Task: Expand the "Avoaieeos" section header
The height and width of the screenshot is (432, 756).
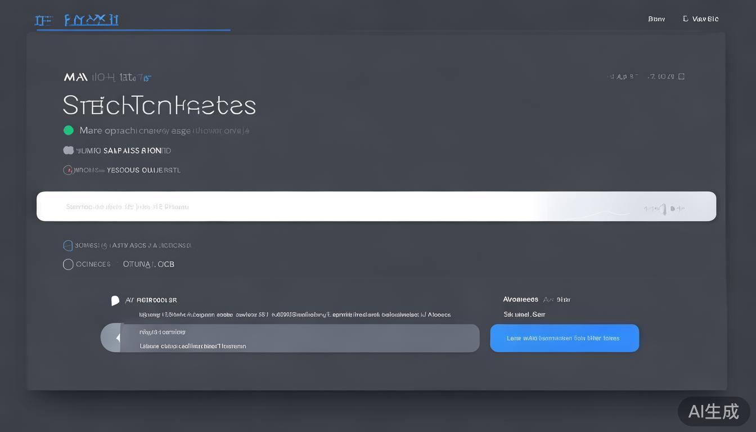Action: pos(520,299)
